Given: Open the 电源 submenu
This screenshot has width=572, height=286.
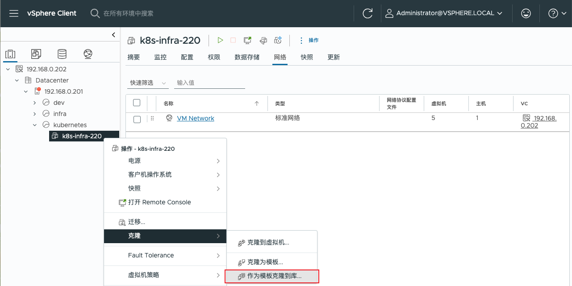Looking at the screenshot, I should (165, 161).
